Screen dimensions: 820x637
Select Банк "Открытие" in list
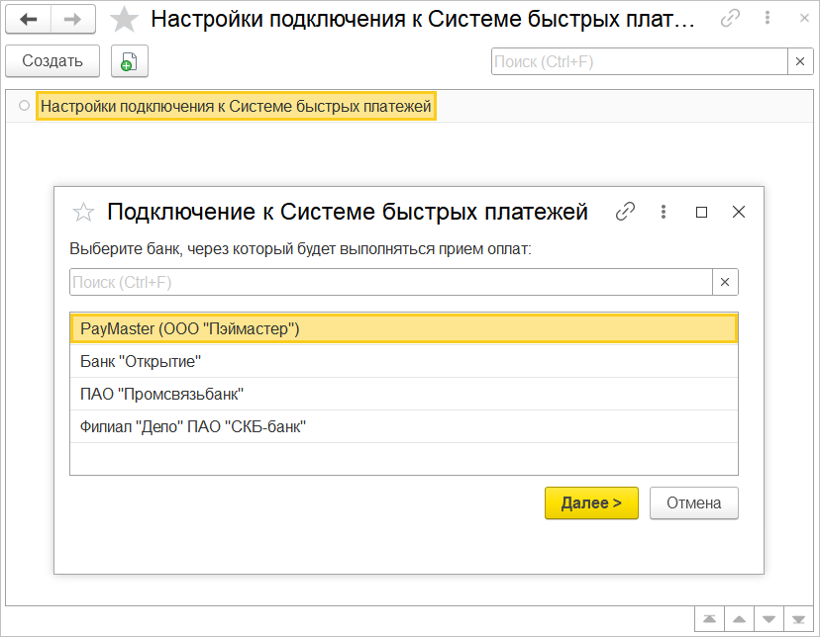tap(404, 361)
